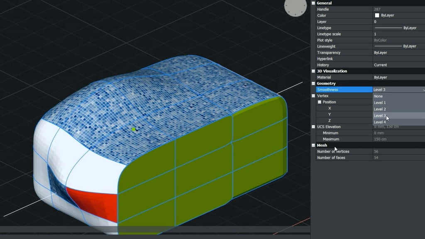Select the X position label
The height and width of the screenshot is (239, 425).
coord(330,108)
